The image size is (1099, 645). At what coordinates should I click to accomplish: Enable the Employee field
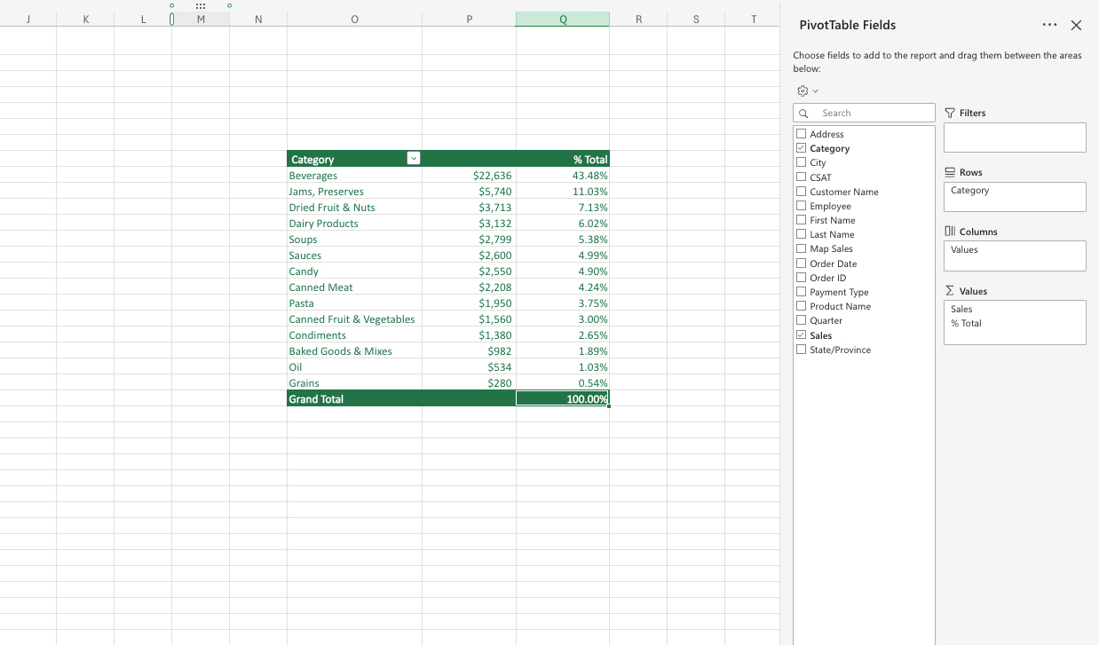[802, 206]
